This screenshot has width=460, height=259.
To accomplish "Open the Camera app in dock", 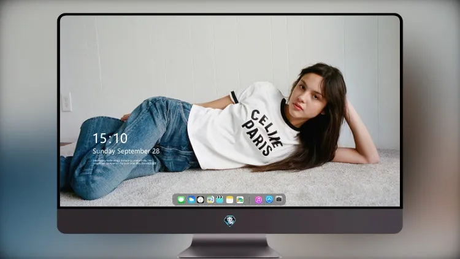I will [x=279, y=199].
